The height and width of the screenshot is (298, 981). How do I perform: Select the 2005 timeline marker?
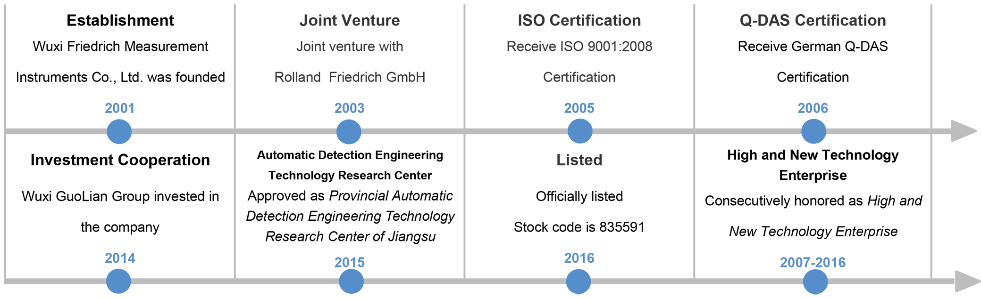[579, 131]
